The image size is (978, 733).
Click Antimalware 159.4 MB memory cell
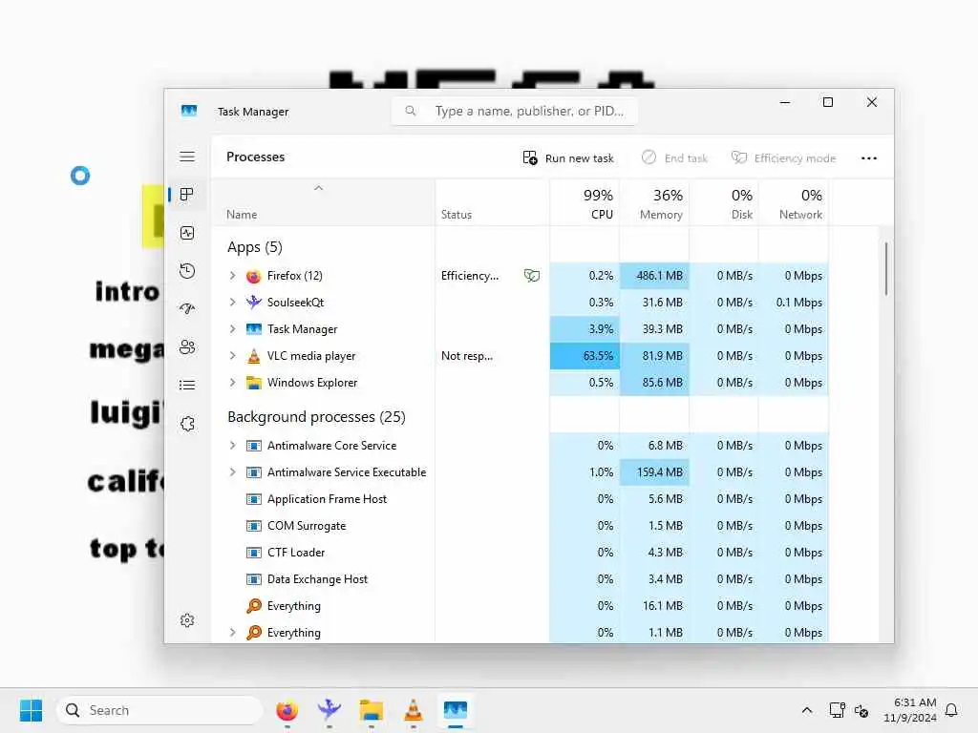(654, 472)
